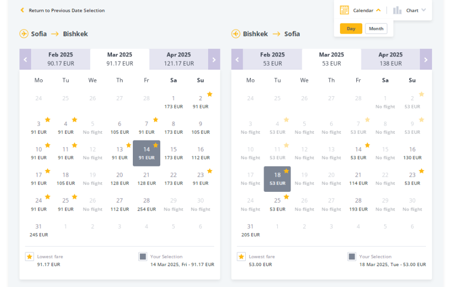The image size is (458, 287).
Task: Click the Sofia to Bishkek departure plane icon
Action: pyautogui.click(x=24, y=34)
